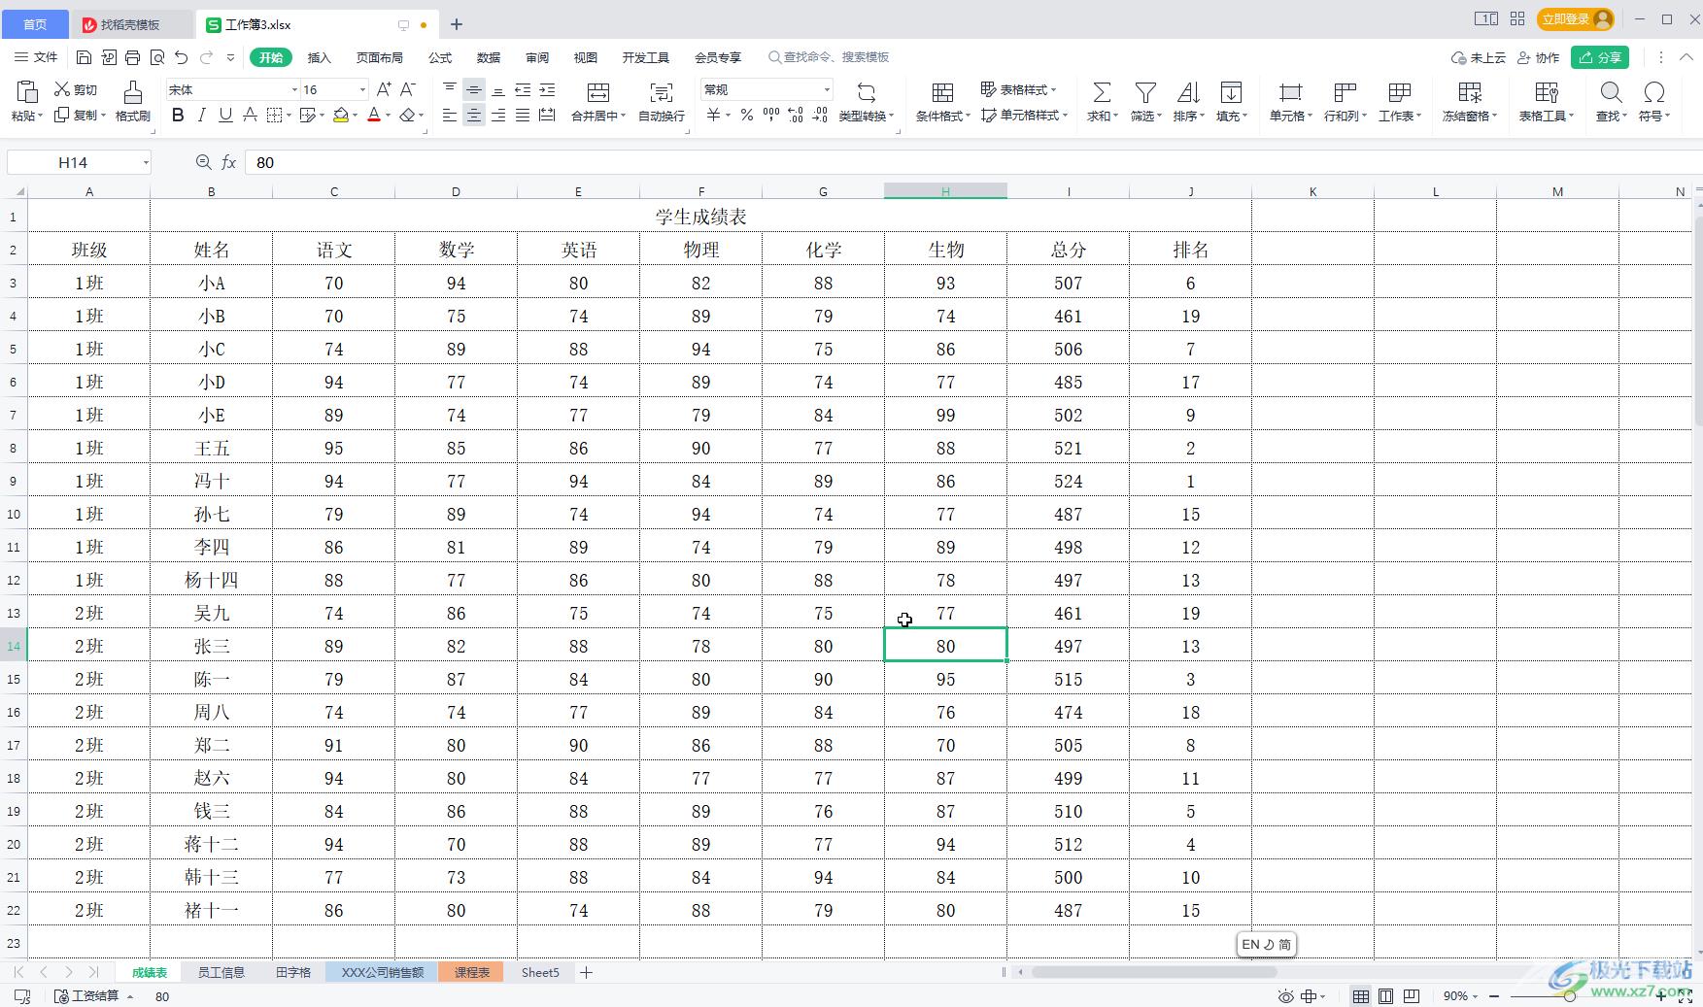Screen dimensions: 1703x1007
Task: Decrease font size with the A- icon
Action: coord(408,89)
